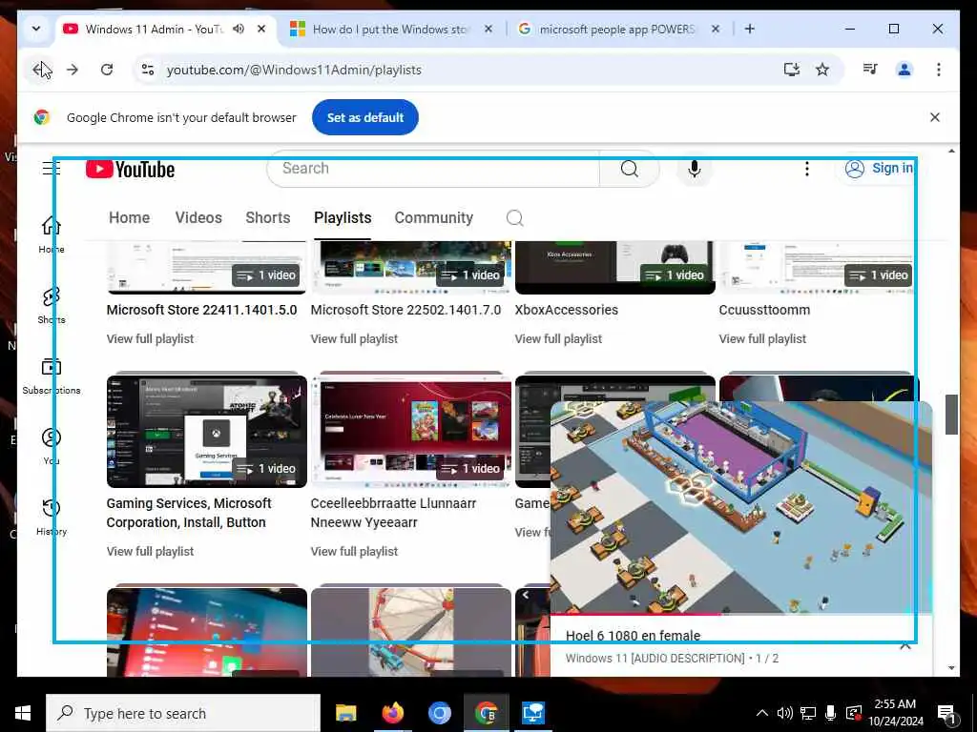Screen dimensions: 977x732
Task: View full playlist for Ccuussttoomm
Action: pyautogui.click(x=762, y=338)
